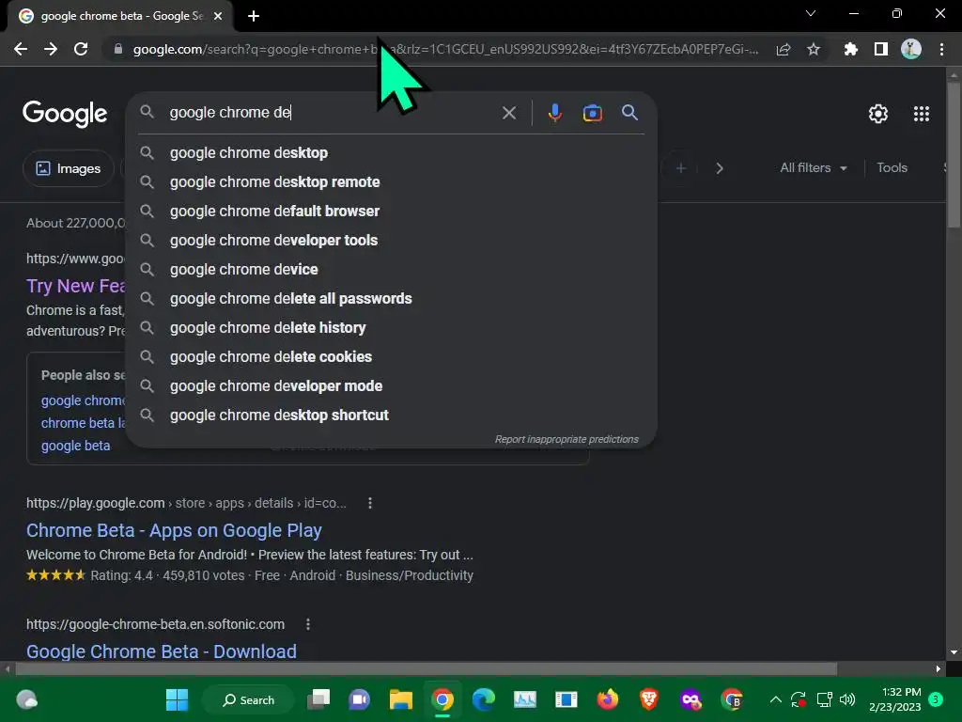
Task: Open the Windows Start button
Action: 178,699
